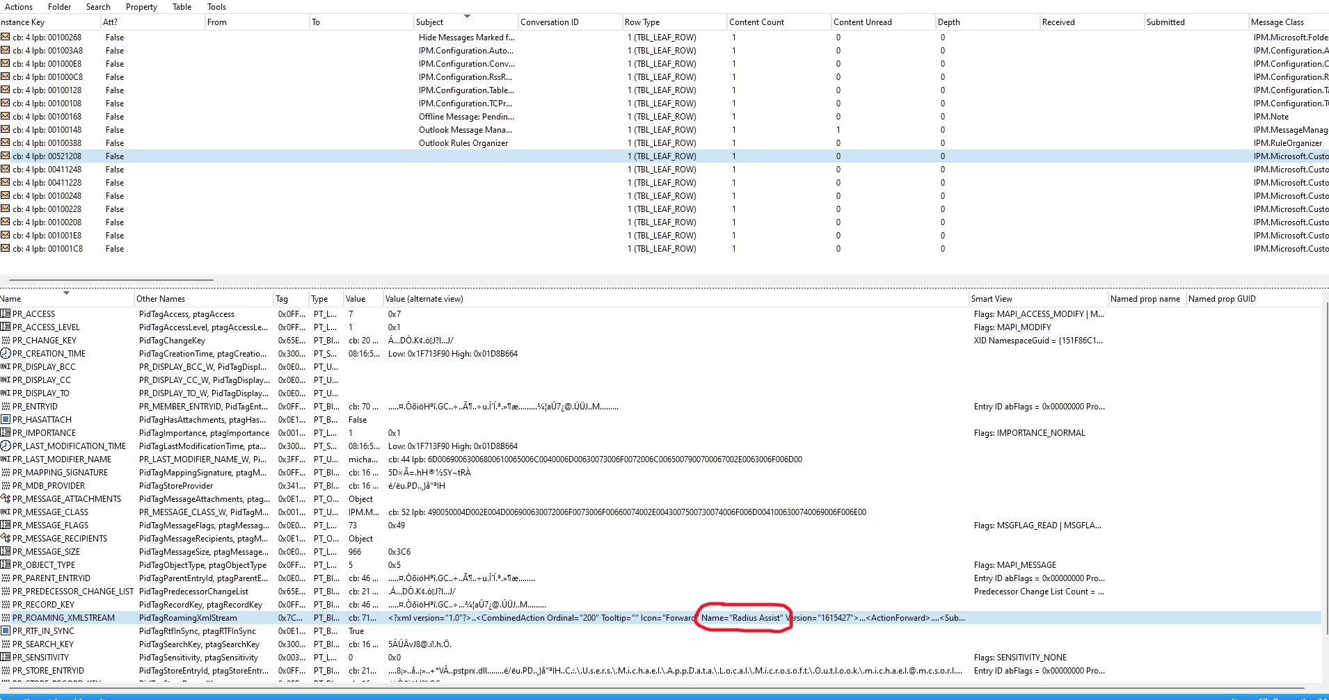Select the envelope icon beside 'cb: 4 lpb: 00100268'
The image size is (1329, 700).
tap(7, 37)
